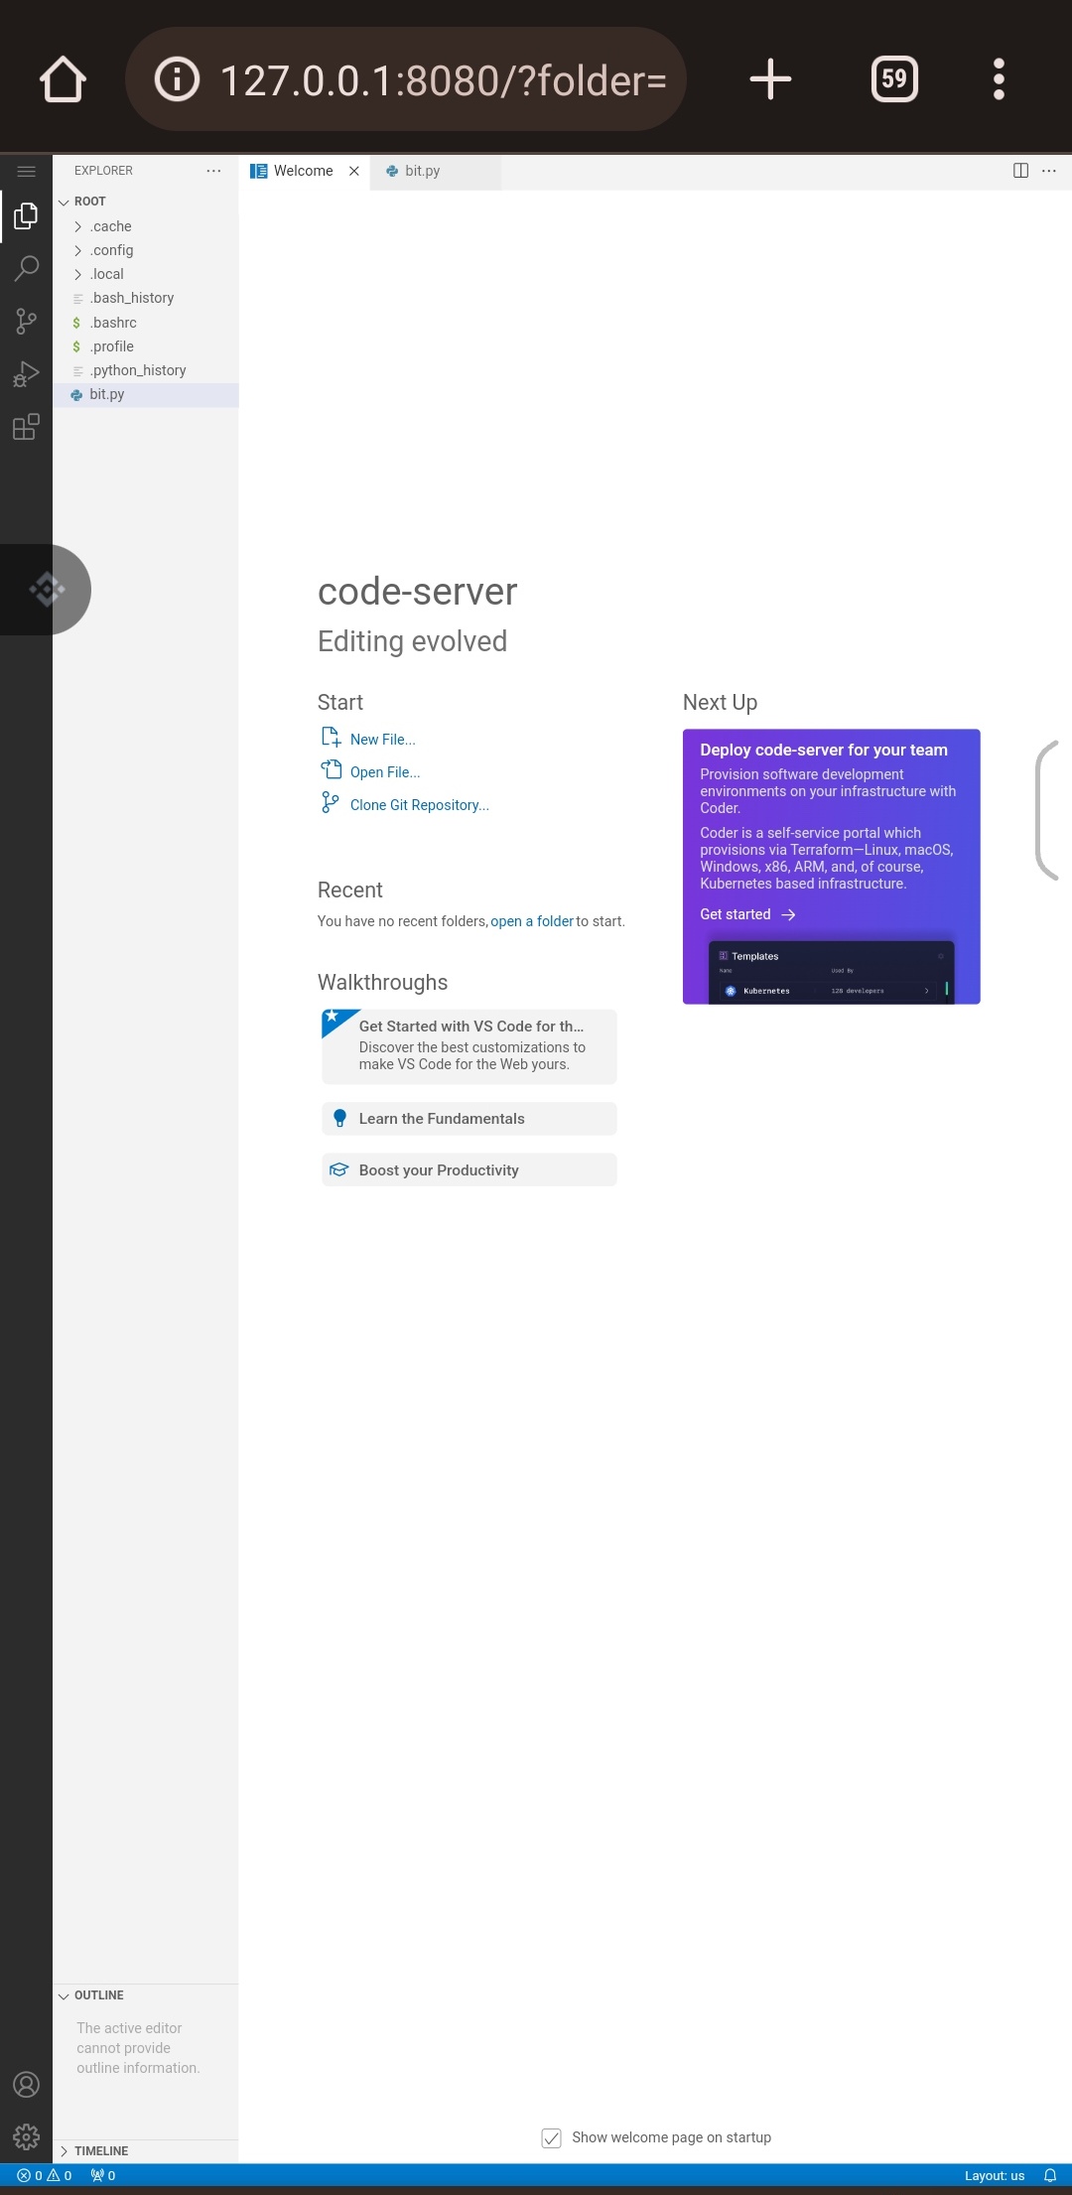
Task: Expand the .local folder
Action: [146, 274]
